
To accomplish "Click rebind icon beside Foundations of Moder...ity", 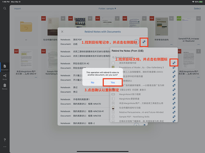I will coord(174,67).
